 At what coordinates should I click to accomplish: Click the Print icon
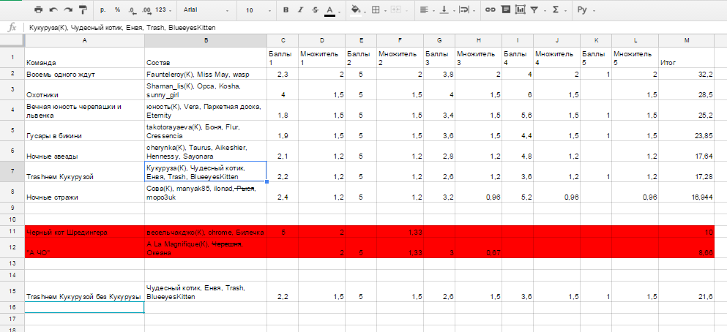pos(37,10)
